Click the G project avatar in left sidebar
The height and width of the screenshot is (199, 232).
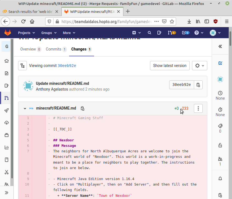coord(7,46)
